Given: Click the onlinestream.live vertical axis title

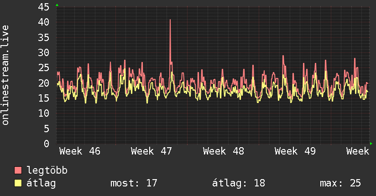Looking at the screenshot, I should pyautogui.click(x=5, y=75).
